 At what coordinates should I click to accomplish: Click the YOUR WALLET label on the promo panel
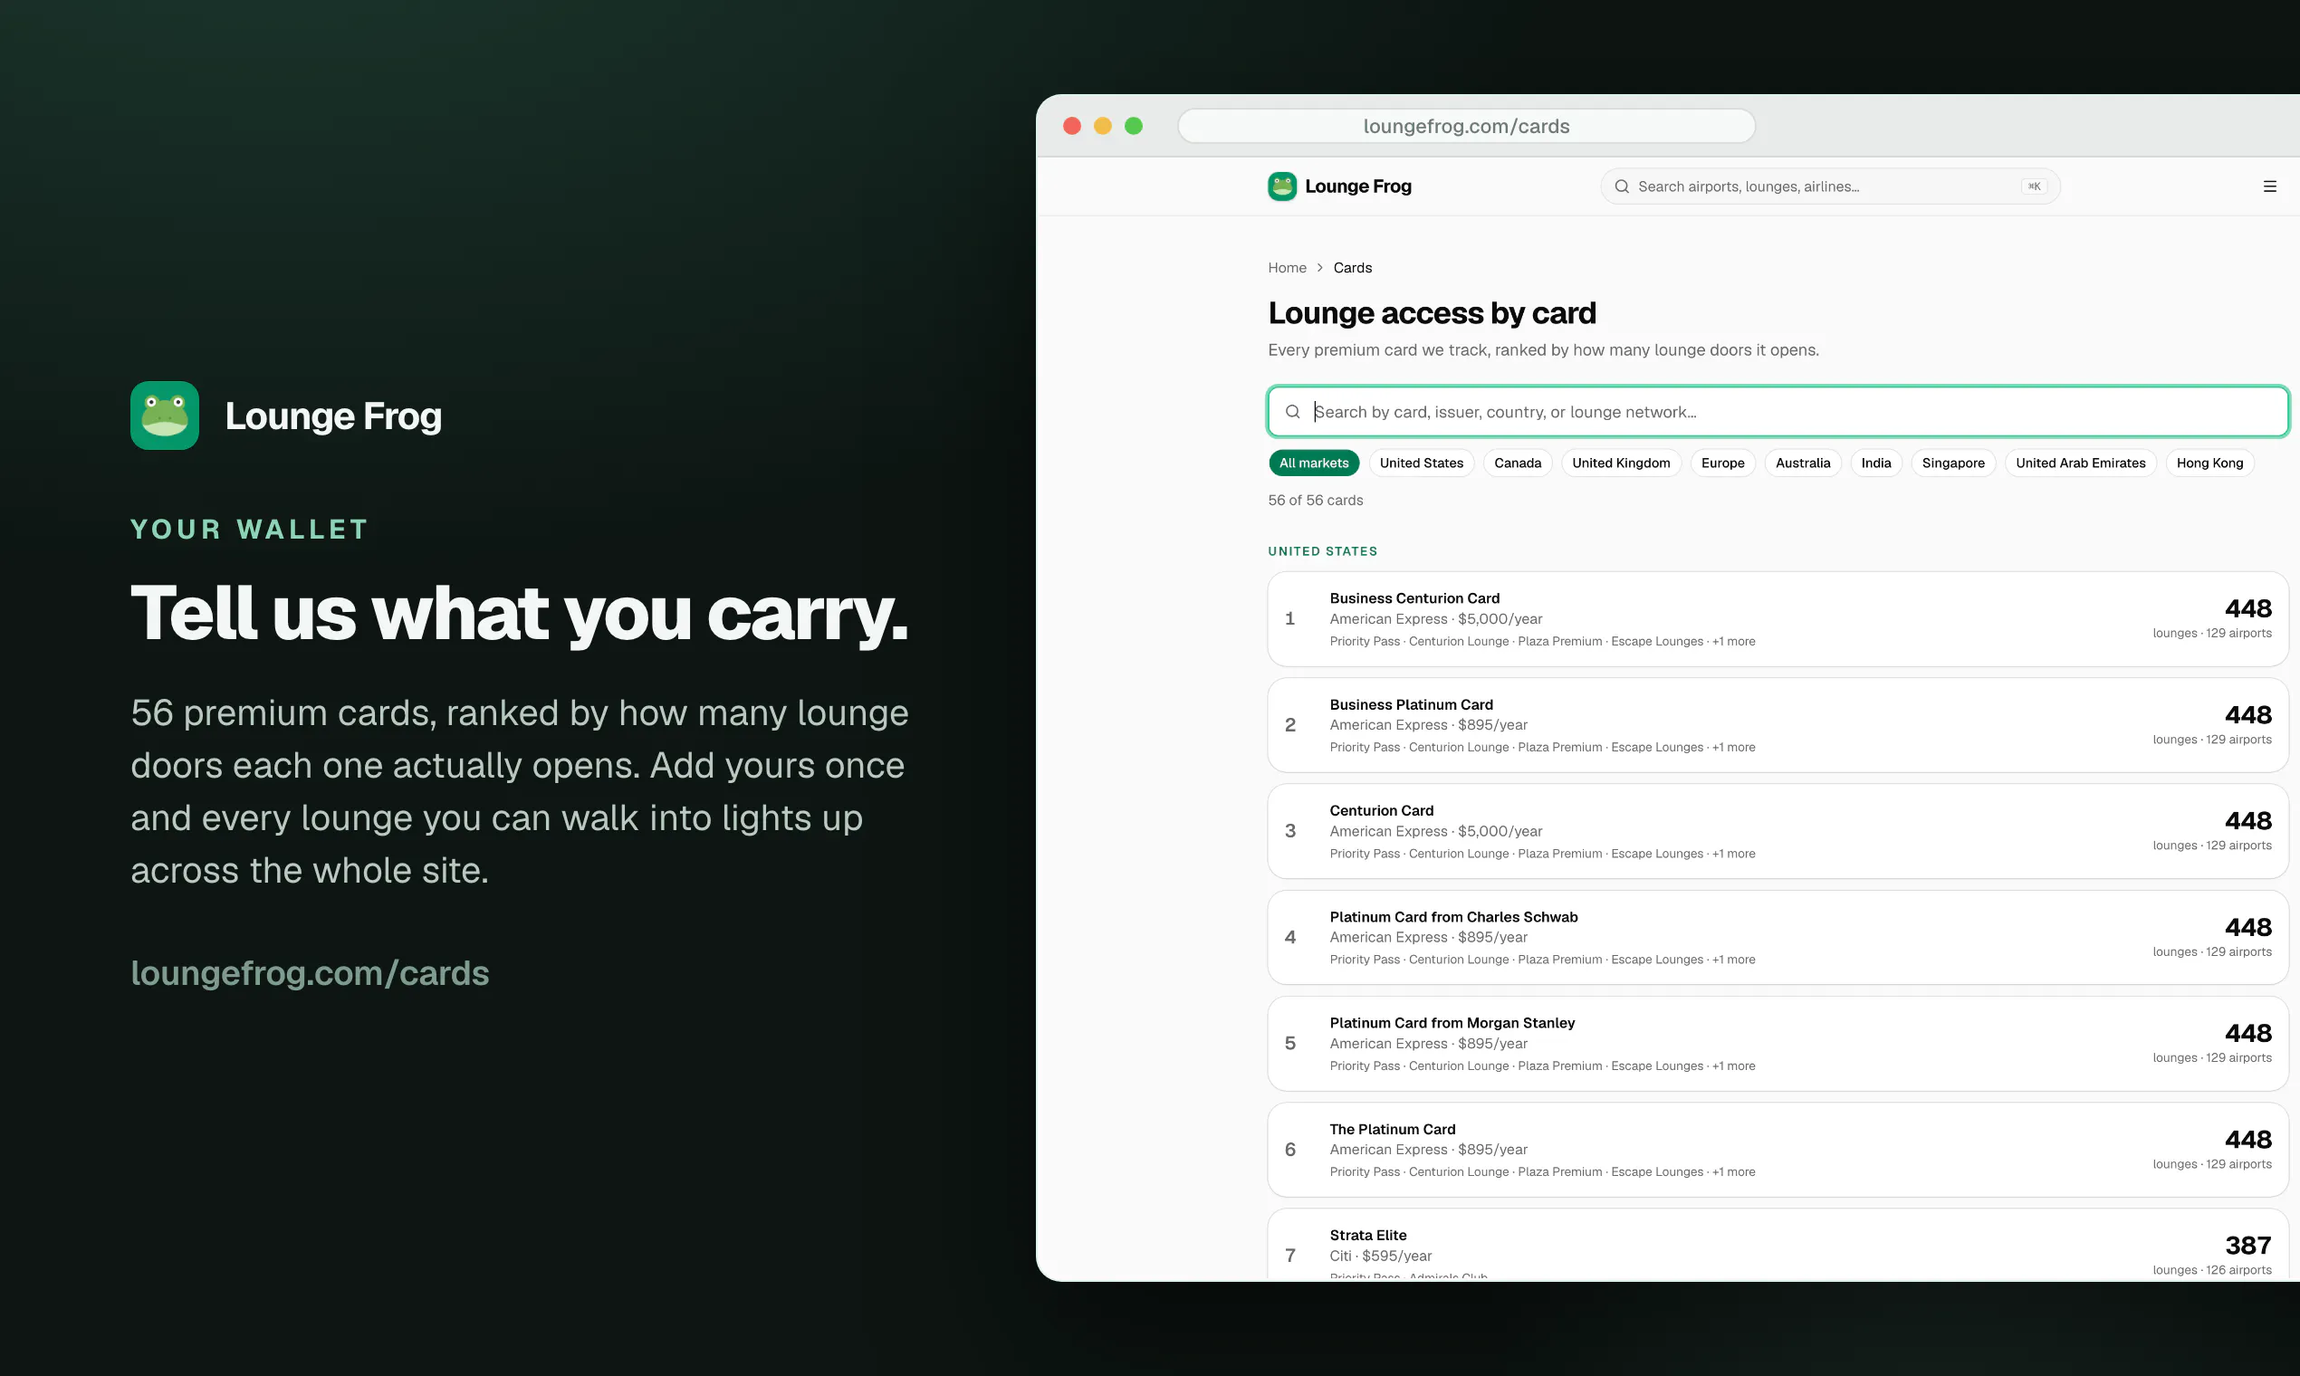point(250,530)
